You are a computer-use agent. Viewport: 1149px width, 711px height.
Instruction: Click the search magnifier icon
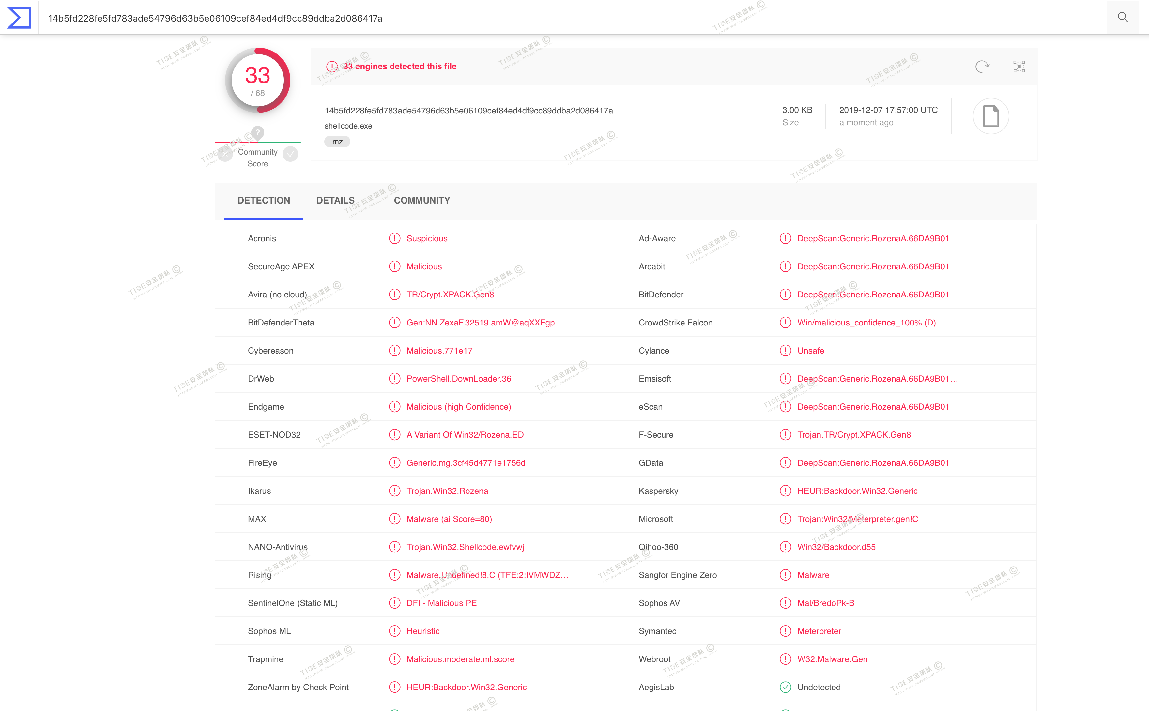point(1122,18)
